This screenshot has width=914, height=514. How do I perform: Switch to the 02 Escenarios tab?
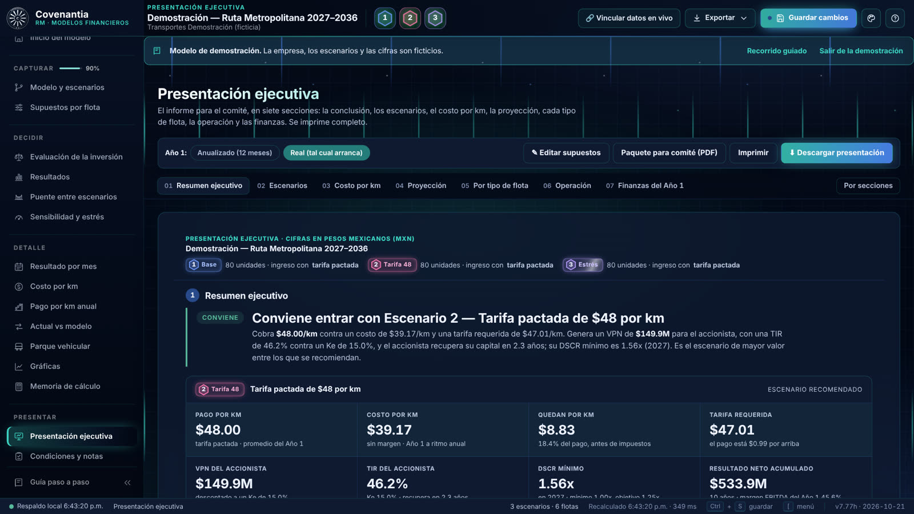point(282,186)
